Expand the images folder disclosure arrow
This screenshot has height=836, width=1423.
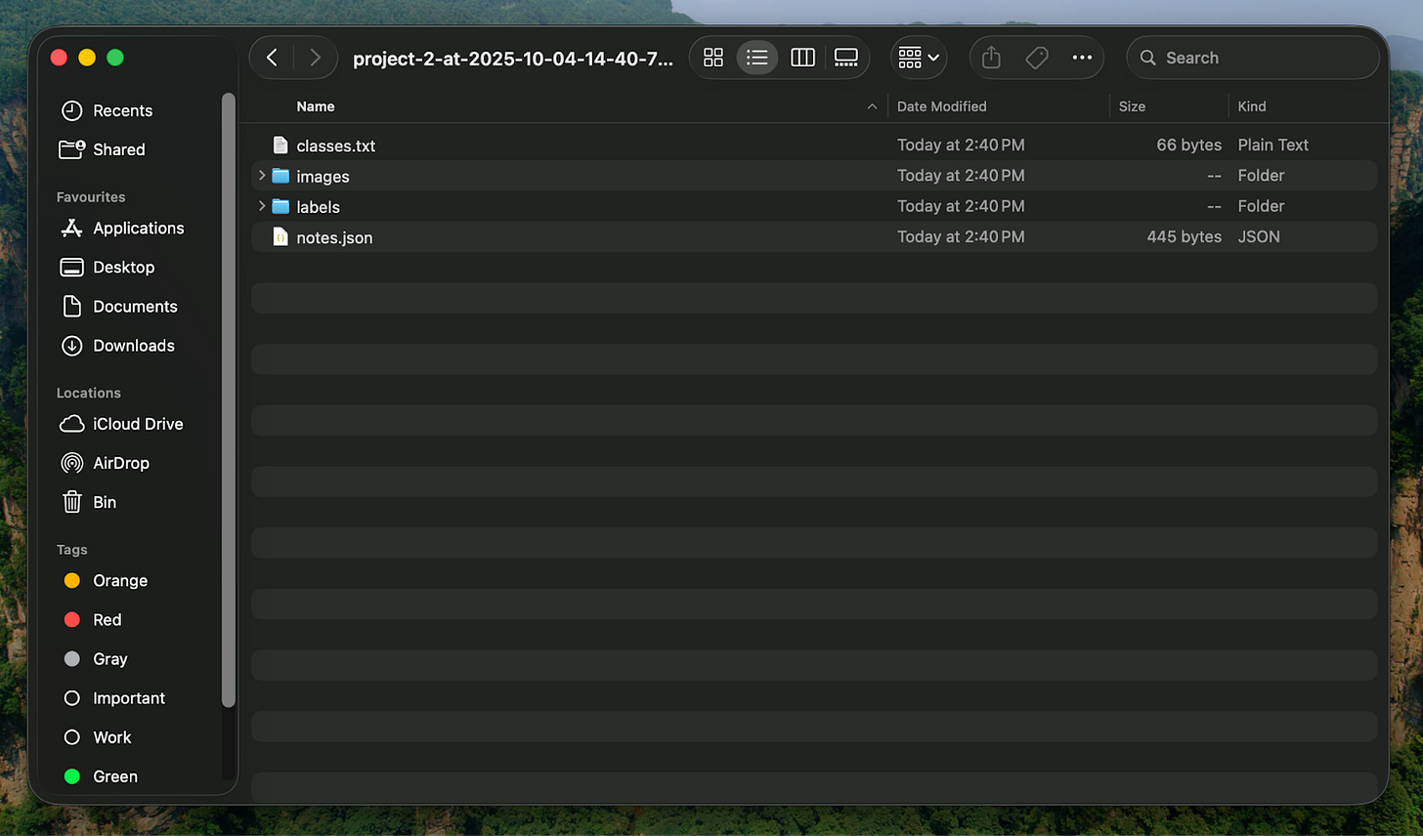[262, 176]
